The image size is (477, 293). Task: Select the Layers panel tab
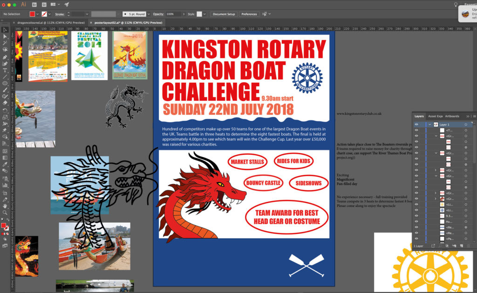coord(419,116)
